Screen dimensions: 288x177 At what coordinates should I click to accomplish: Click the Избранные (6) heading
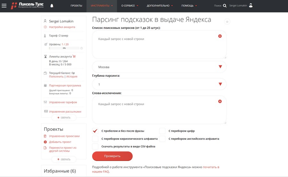(x=60, y=171)
